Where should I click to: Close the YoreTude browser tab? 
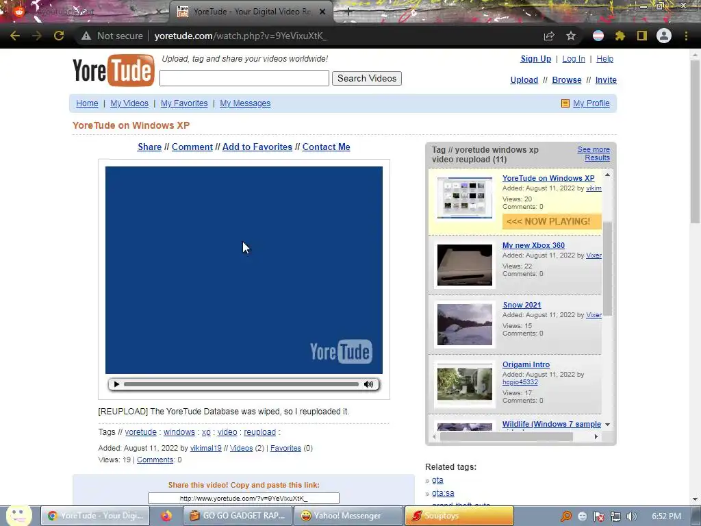pyautogui.click(x=322, y=12)
